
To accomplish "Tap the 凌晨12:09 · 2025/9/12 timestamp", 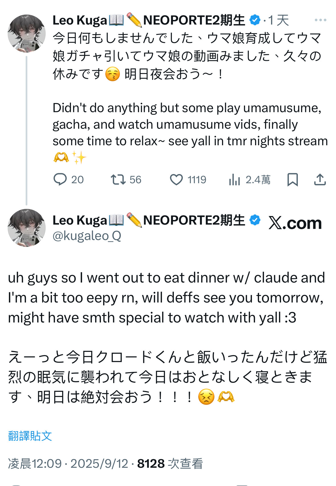I will pyautogui.click(x=68, y=463).
